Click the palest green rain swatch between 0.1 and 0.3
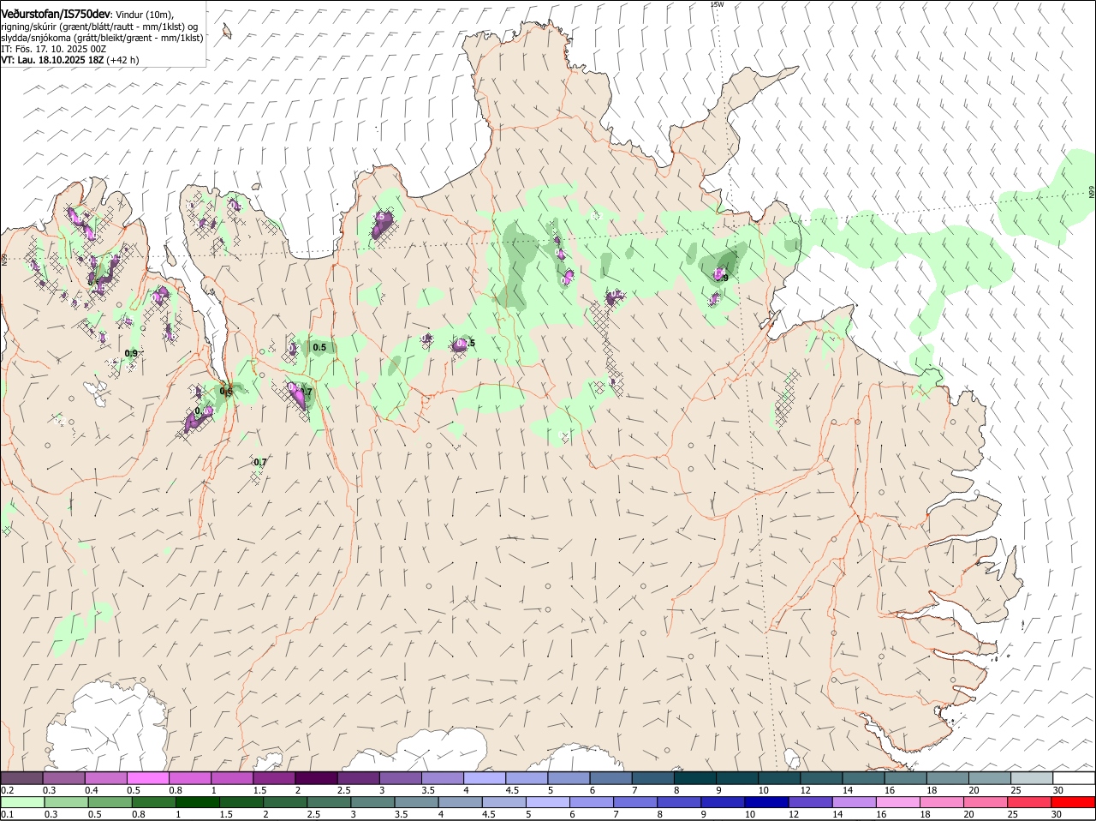 pyautogui.click(x=22, y=803)
